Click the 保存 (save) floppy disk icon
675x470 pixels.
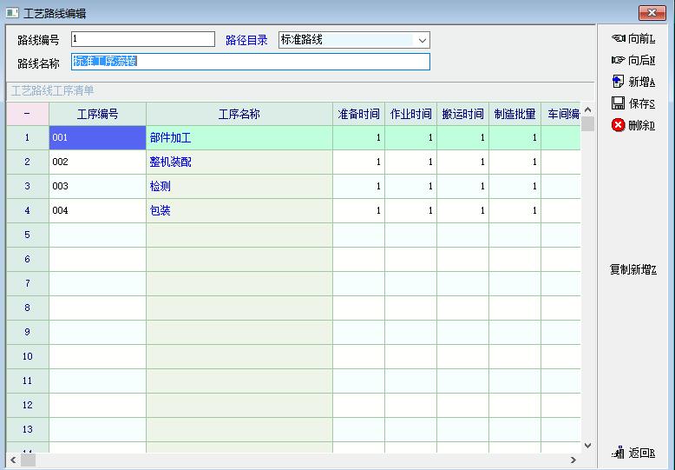click(x=618, y=103)
